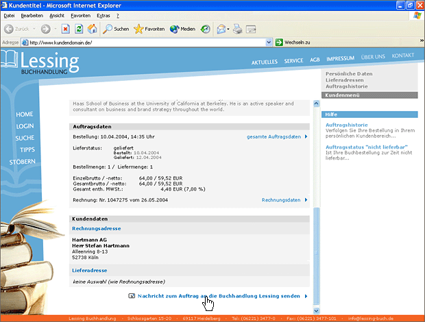Open the Mail button dropdown arrow
Viewport: 425px width, 322px height.
pos(228,29)
